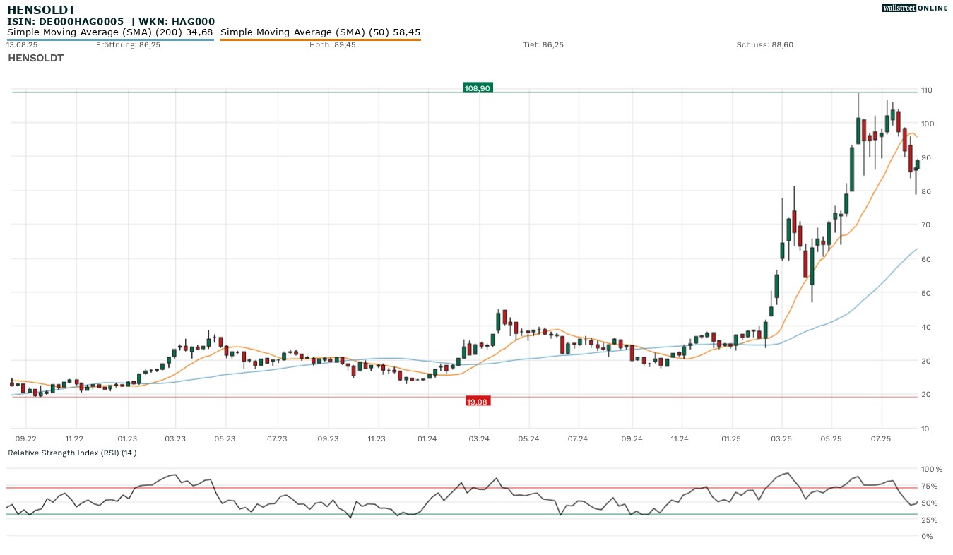
Task: Click the RSI 100 % axis label
Action: (x=931, y=469)
